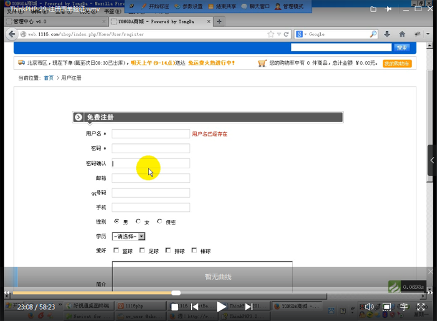Select the 保密 gender radio button
This screenshot has width=437, height=321.
tap(159, 221)
